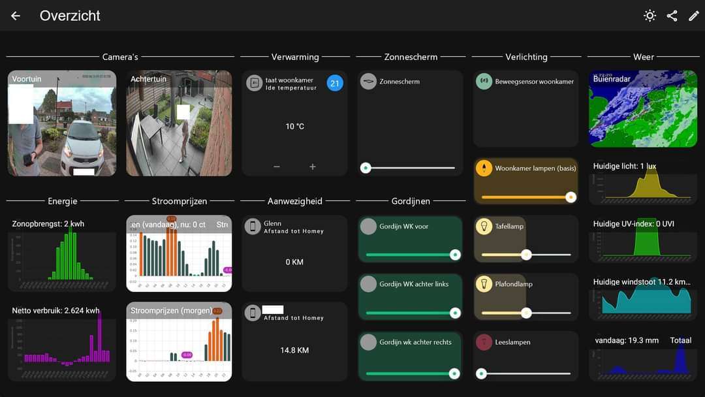Adjust Gordijn wk achter rechts slider
Viewport: 705px width, 397px height.
click(x=413, y=373)
